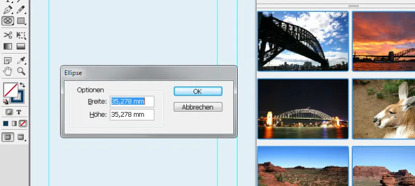Select the Ellipse Frame tool

tap(8, 21)
